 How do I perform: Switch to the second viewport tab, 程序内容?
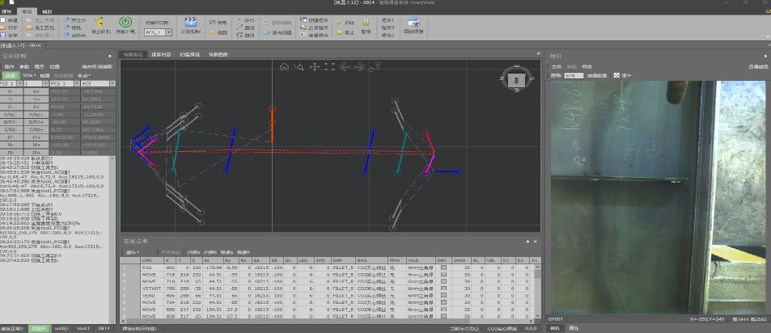160,55
